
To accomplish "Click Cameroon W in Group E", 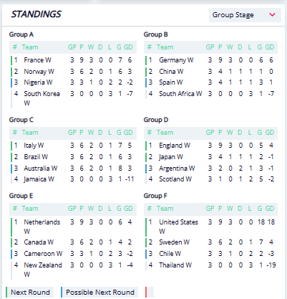I will [43, 254].
